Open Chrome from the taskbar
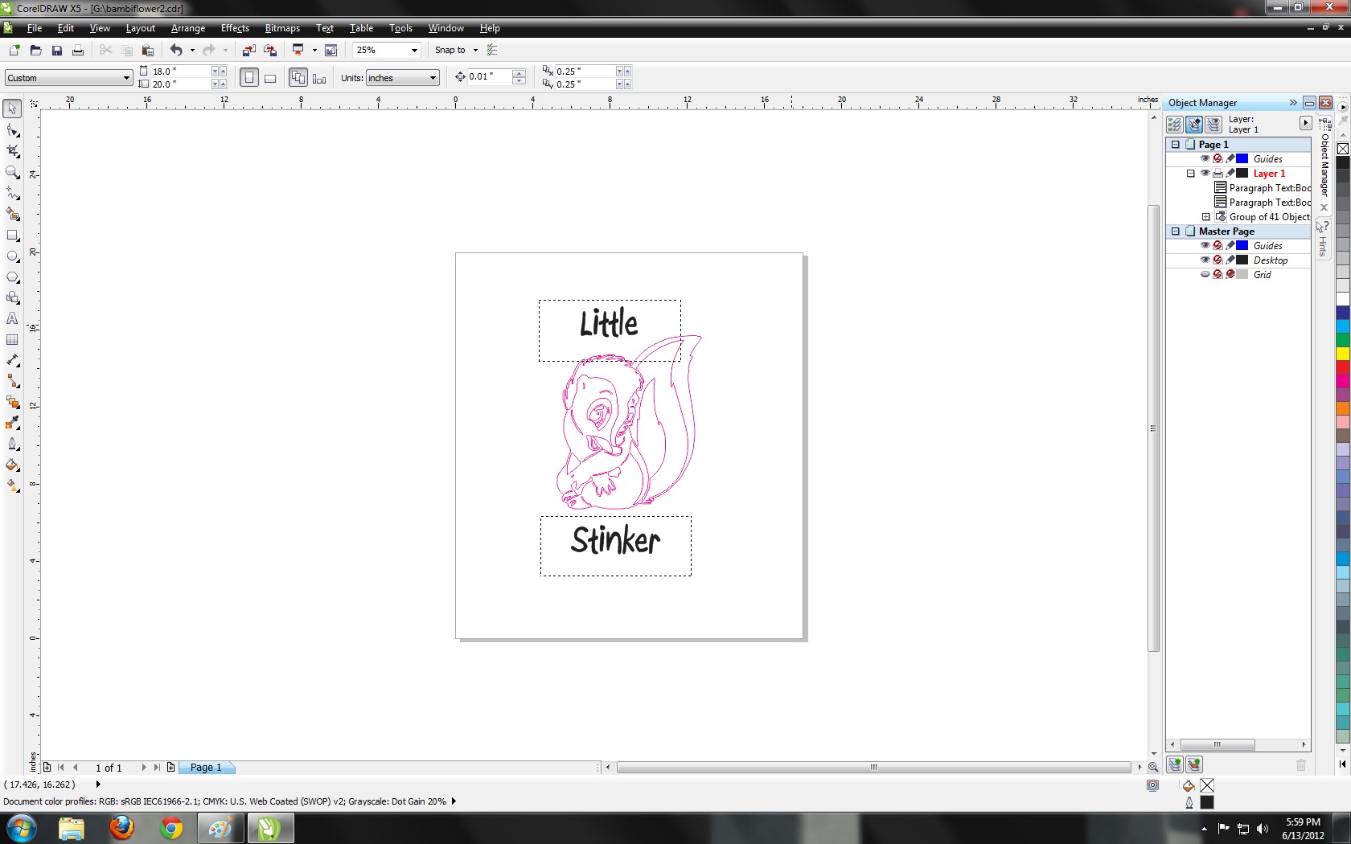The image size is (1351, 844). (x=170, y=828)
